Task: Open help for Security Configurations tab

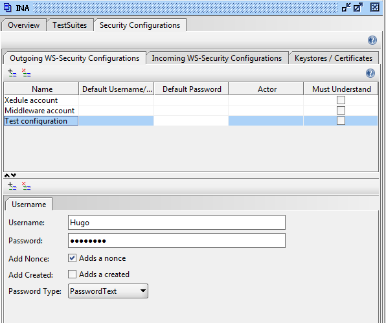Action: tap(372, 40)
